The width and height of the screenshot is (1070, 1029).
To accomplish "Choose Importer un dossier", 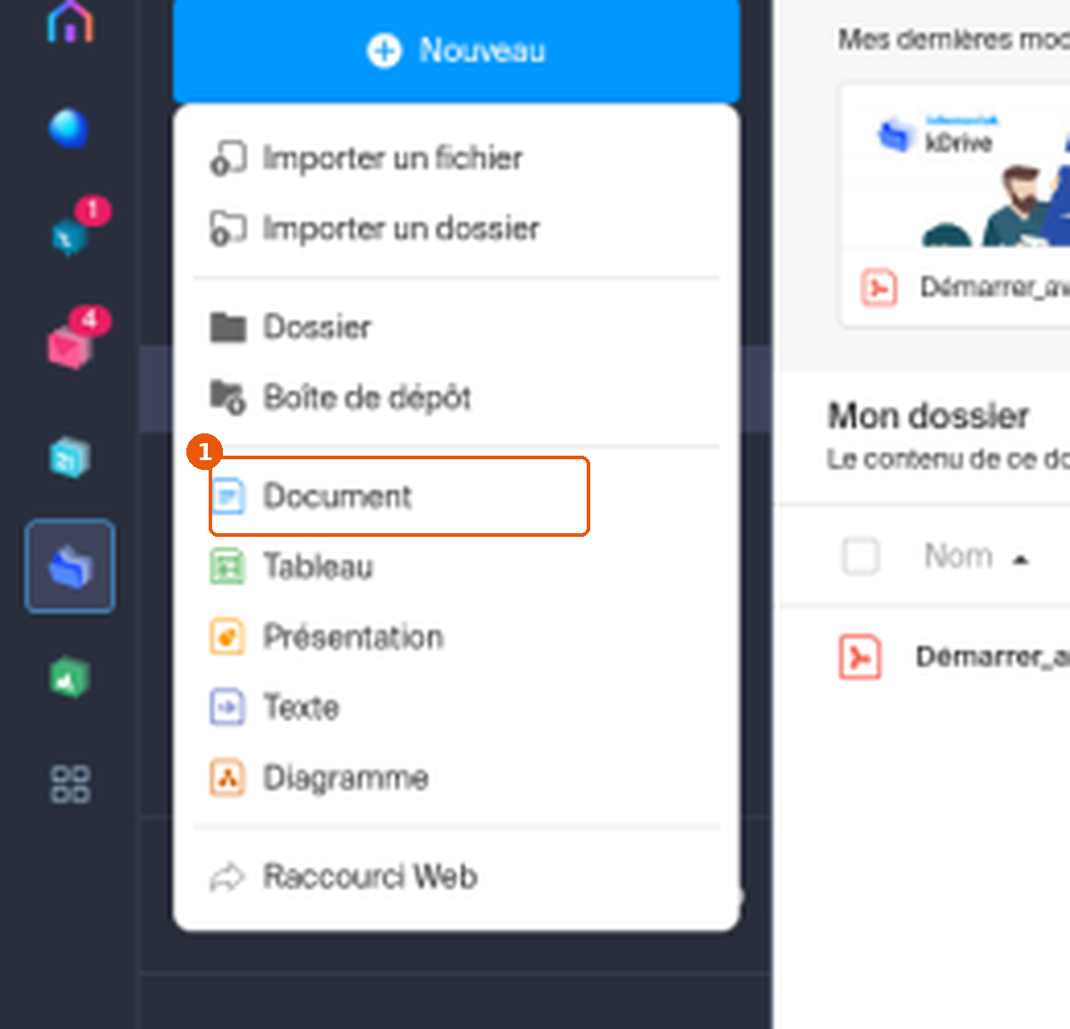I will tap(457, 228).
